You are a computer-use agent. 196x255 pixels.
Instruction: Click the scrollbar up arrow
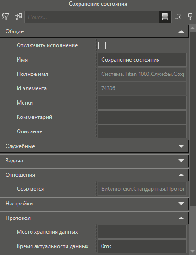click(x=192, y=28)
